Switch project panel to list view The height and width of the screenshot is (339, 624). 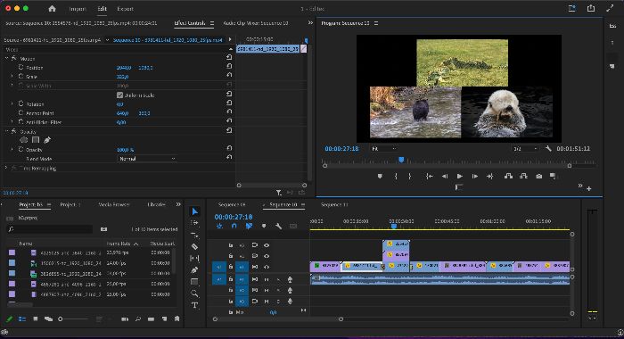pos(22,319)
